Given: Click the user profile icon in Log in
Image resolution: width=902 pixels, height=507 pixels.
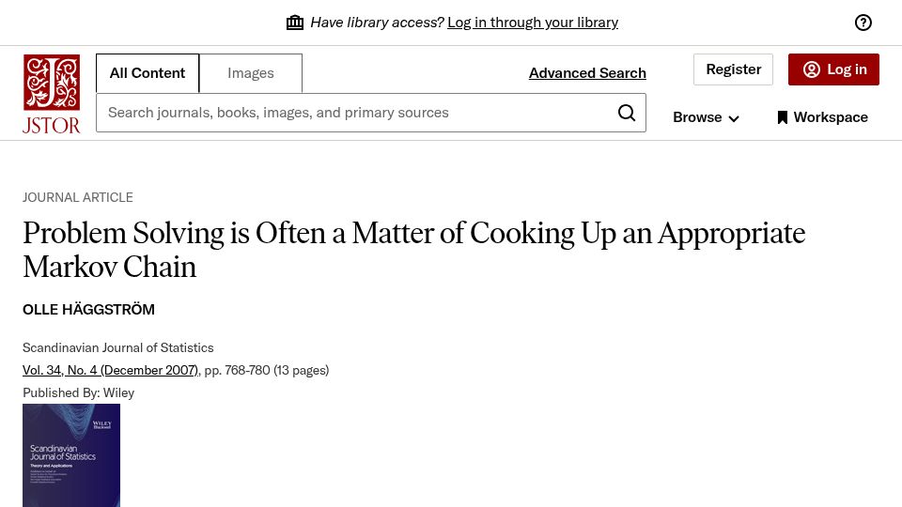Looking at the screenshot, I should tap(811, 69).
